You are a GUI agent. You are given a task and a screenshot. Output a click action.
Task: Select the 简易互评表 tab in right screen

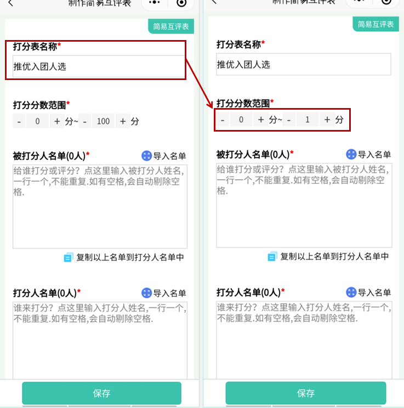(x=375, y=24)
